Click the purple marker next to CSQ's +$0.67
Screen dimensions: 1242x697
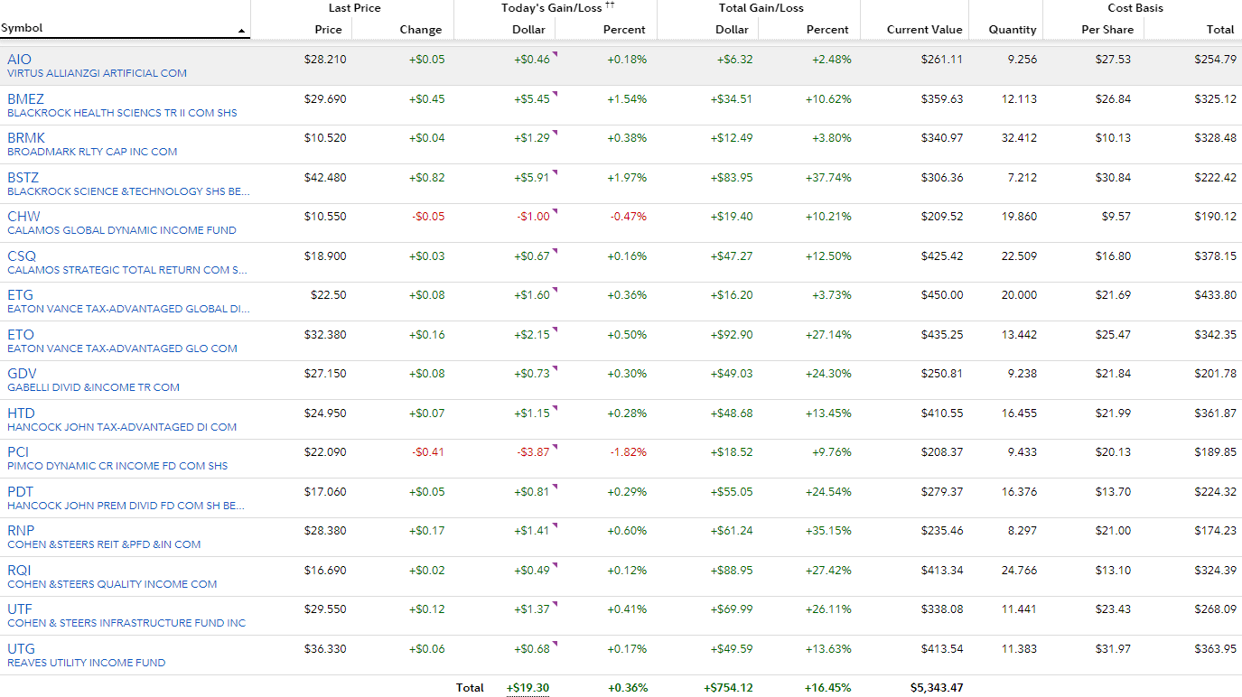coord(555,251)
